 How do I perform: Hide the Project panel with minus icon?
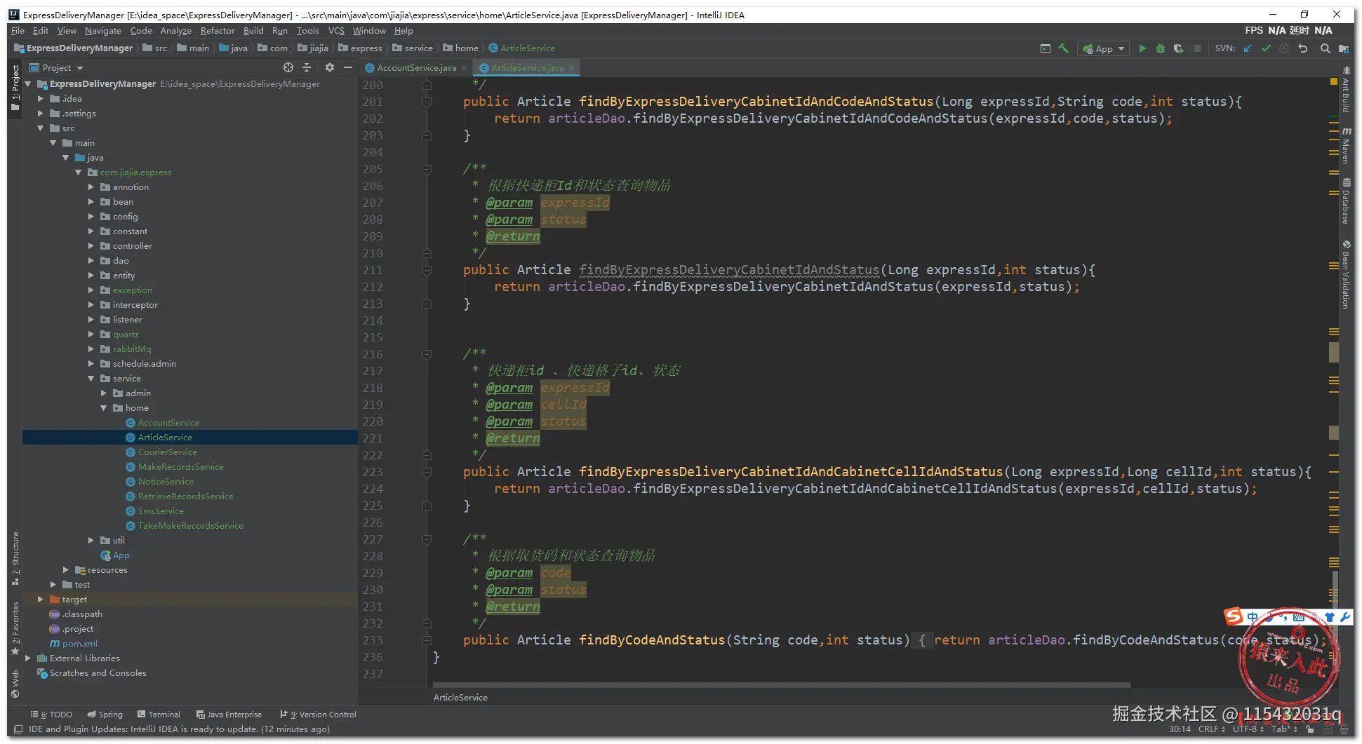348,67
